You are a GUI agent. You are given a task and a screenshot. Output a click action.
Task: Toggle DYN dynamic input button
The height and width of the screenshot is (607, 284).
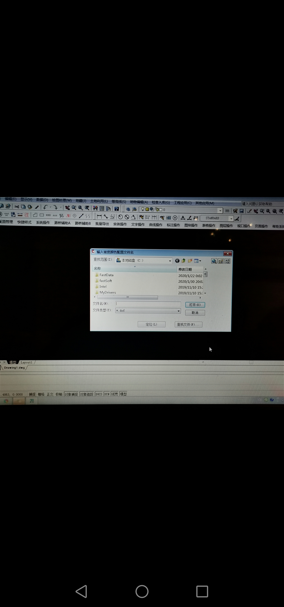click(106, 394)
